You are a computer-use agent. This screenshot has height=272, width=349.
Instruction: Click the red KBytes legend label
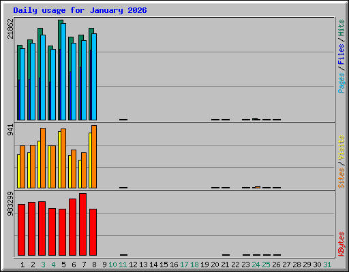pyautogui.click(x=341, y=244)
